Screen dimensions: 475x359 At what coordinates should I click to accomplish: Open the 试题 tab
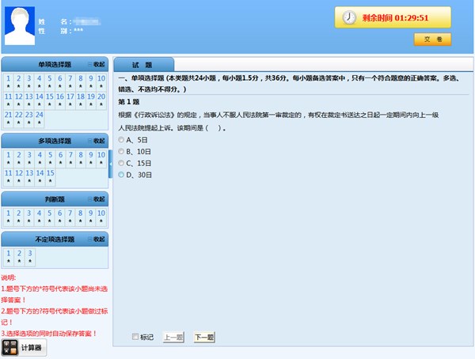click(x=142, y=64)
